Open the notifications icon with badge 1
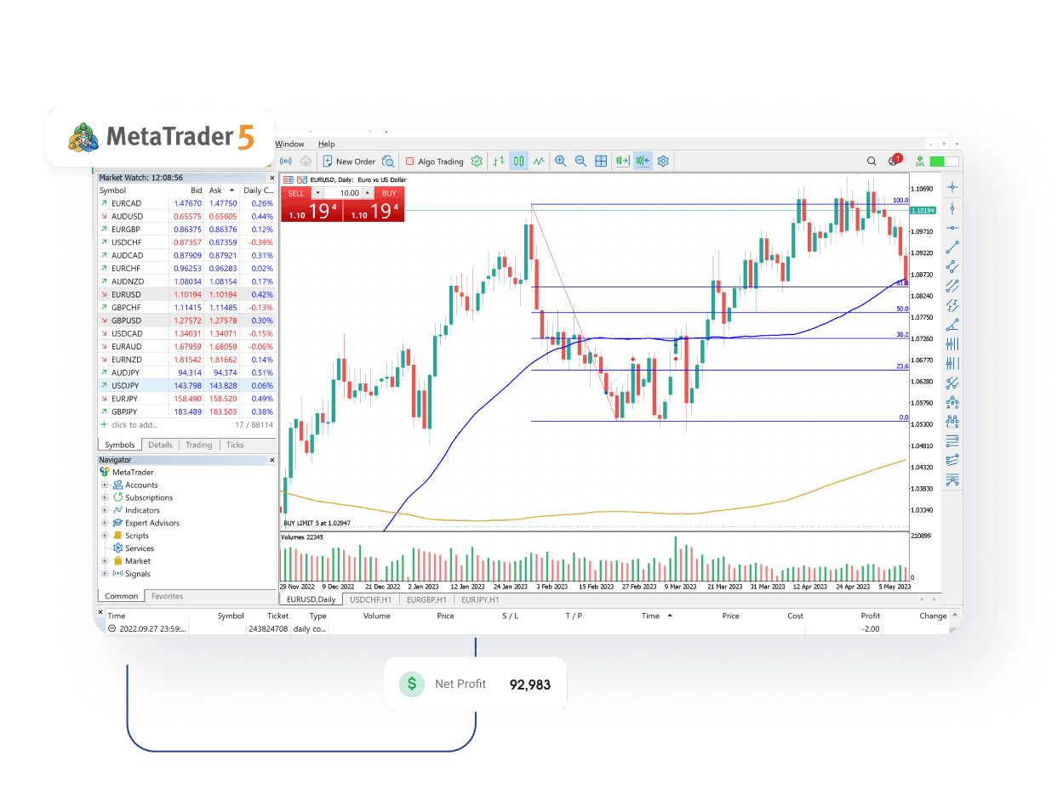The image size is (1063, 789). 894,160
